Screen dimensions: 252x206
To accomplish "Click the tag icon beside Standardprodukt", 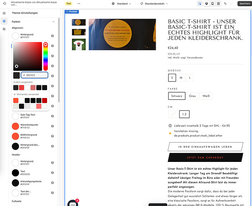I will click(x=142, y=4).
